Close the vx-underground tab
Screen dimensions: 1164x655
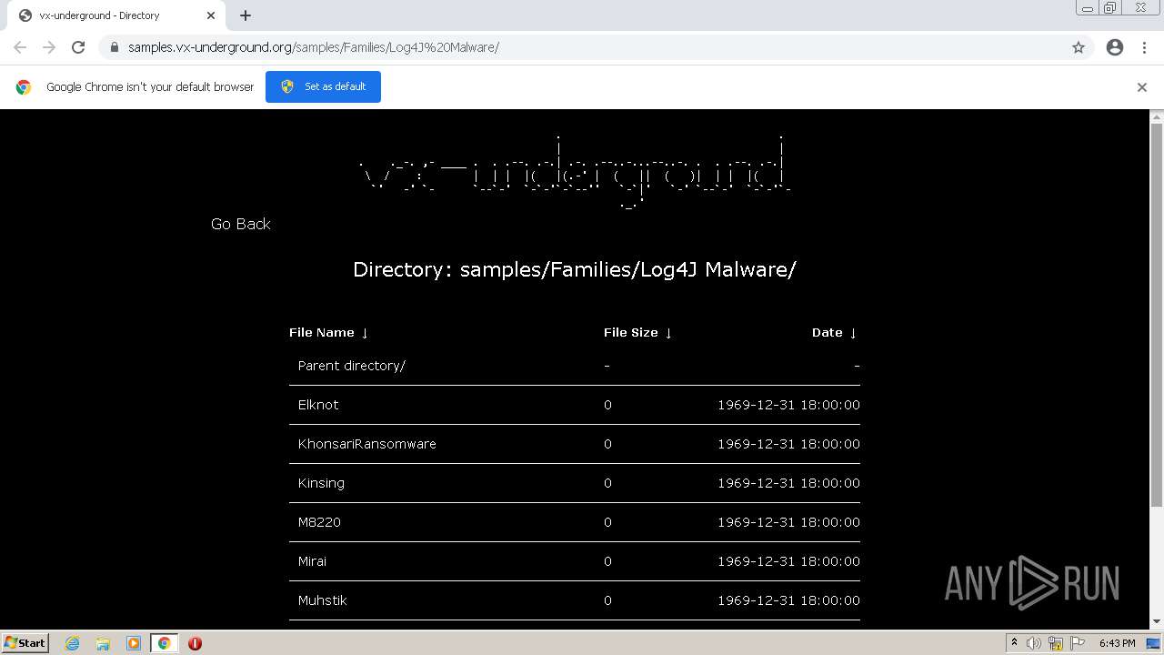[x=211, y=15]
